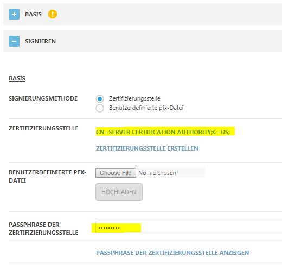Viewport: 282px width, 268px height.
Task: Expand the BASIS section with plus icon
Action: coord(14,14)
